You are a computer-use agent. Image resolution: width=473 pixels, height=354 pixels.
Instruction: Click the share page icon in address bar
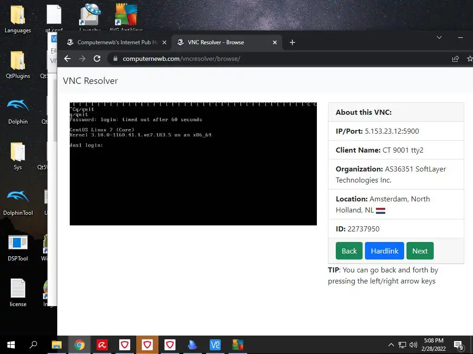click(455, 59)
